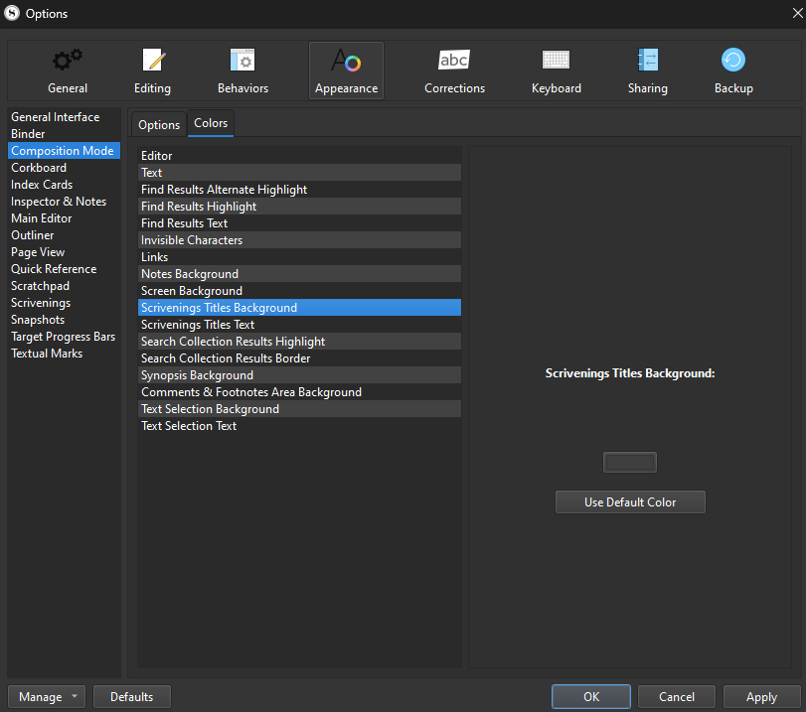Open the Scrivenings Titles Background color swatch
Image resolution: width=806 pixels, height=712 pixels.
630,463
